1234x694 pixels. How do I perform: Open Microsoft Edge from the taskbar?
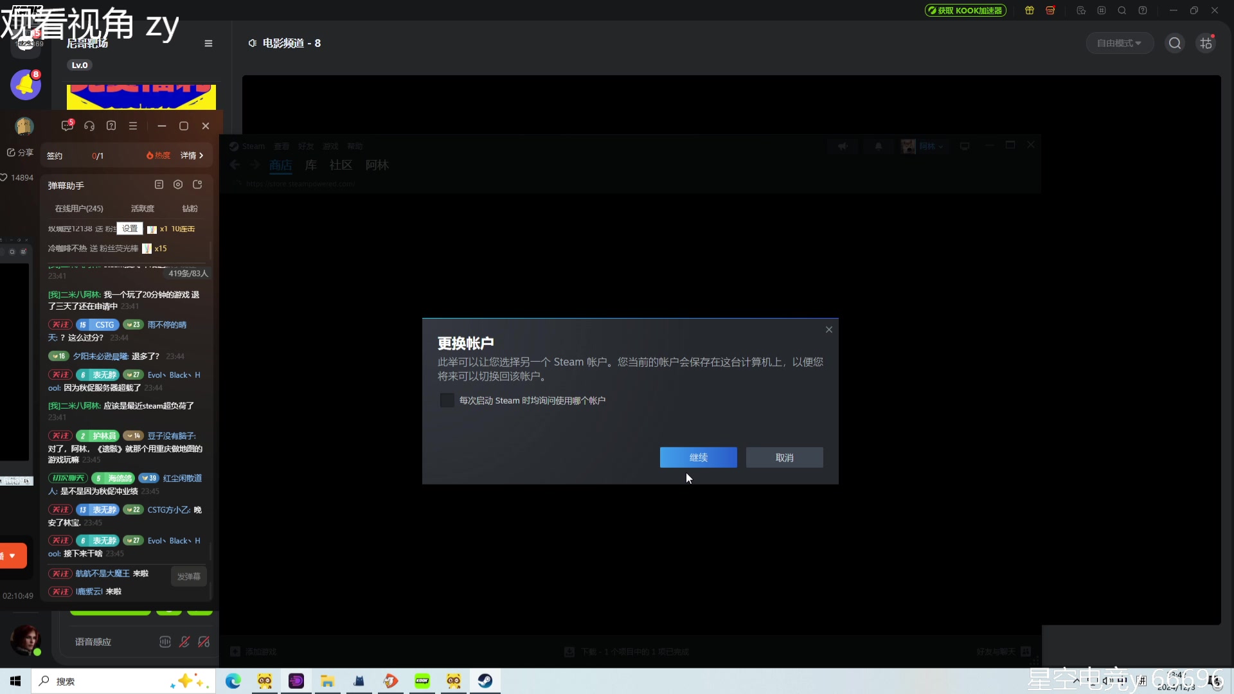(x=233, y=681)
